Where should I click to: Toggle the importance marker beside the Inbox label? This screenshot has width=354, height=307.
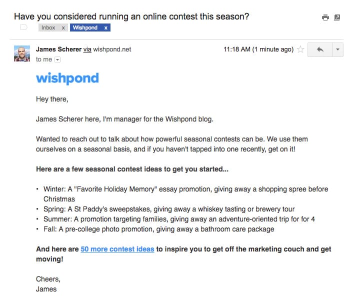(x=23, y=27)
